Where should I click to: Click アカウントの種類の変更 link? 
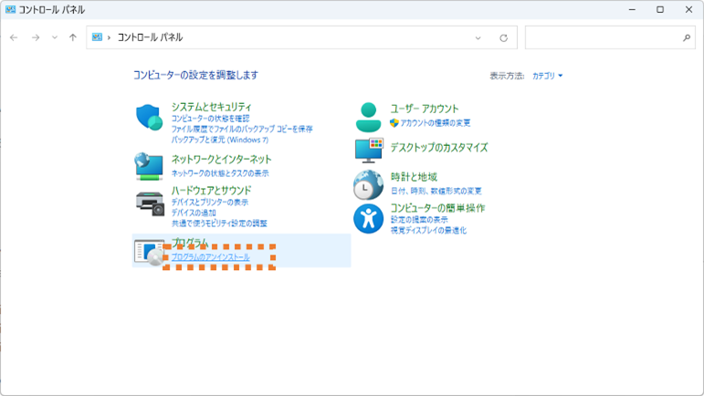[435, 123]
